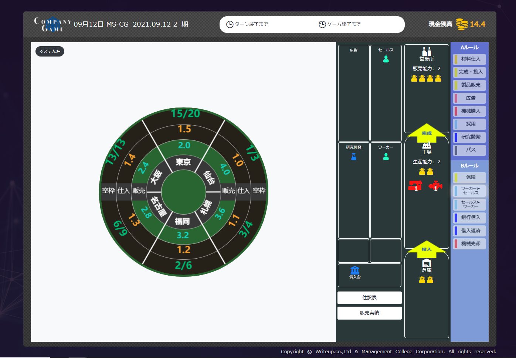The width and height of the screenshot is (516, 358).
Task: Click the worker person icon under ワーカー
Action: pos(386,157)
